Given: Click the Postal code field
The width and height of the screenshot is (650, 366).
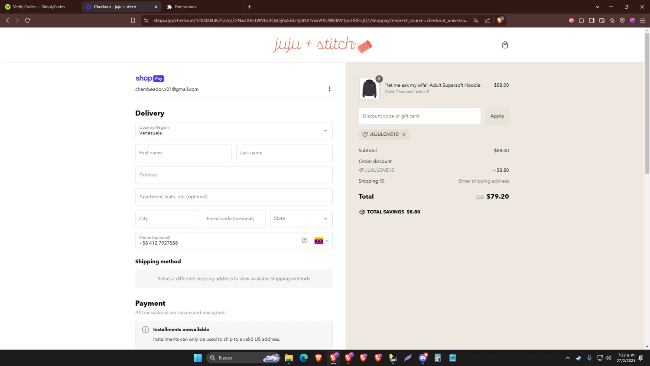Looking at the screenshot, I should (234, 219).
